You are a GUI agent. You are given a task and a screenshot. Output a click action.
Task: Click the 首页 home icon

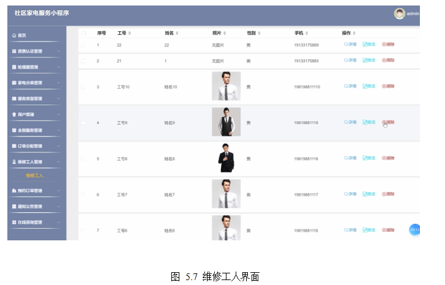pyautogui.click(x=14, y=35)
